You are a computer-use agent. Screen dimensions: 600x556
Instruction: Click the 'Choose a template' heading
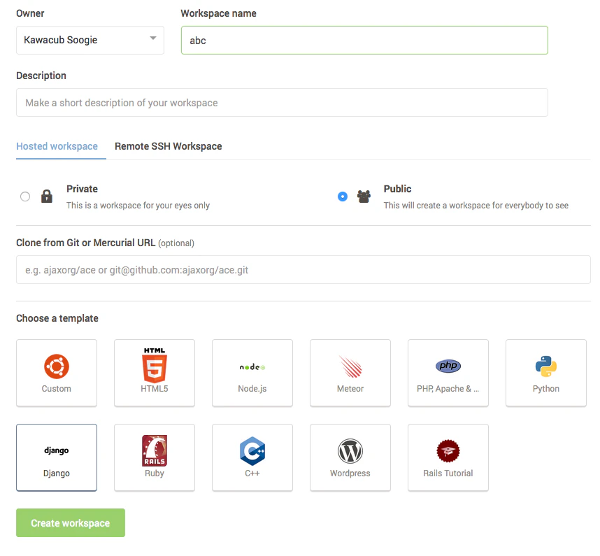pos(57,318)
